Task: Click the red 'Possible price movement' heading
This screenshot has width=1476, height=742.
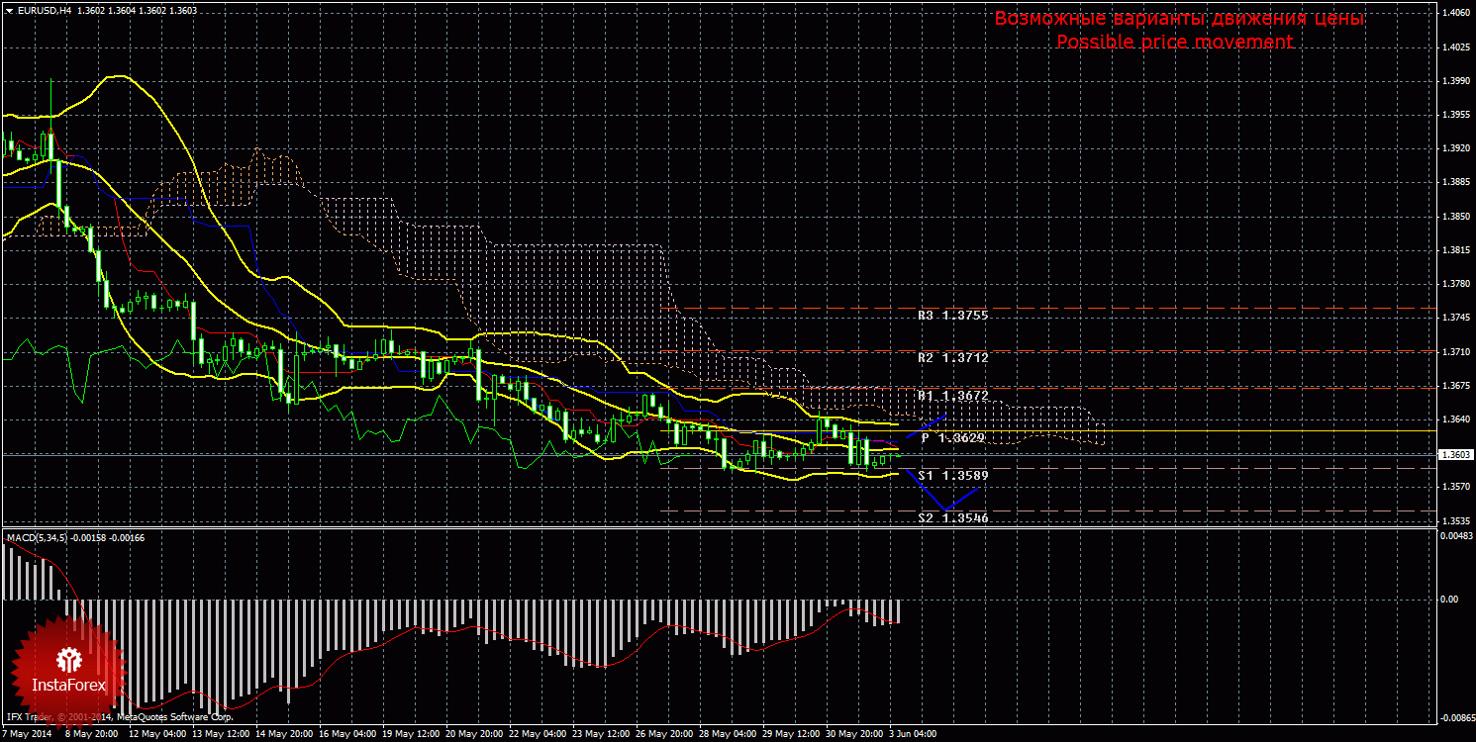Action: [1174, 42]
